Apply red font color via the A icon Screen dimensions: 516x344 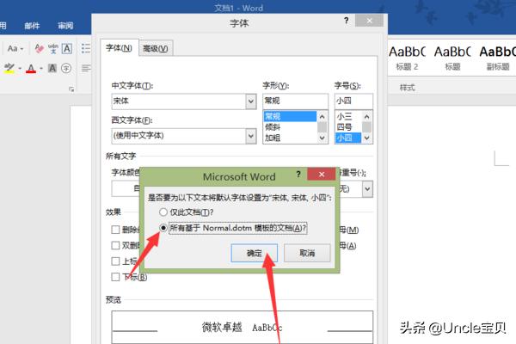31,69
